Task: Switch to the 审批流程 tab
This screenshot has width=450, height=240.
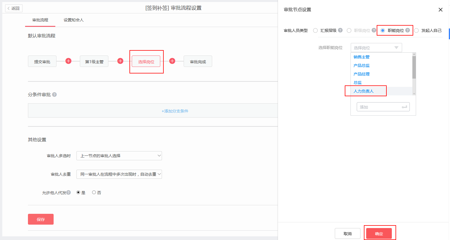Action: (x=40, y=20)
